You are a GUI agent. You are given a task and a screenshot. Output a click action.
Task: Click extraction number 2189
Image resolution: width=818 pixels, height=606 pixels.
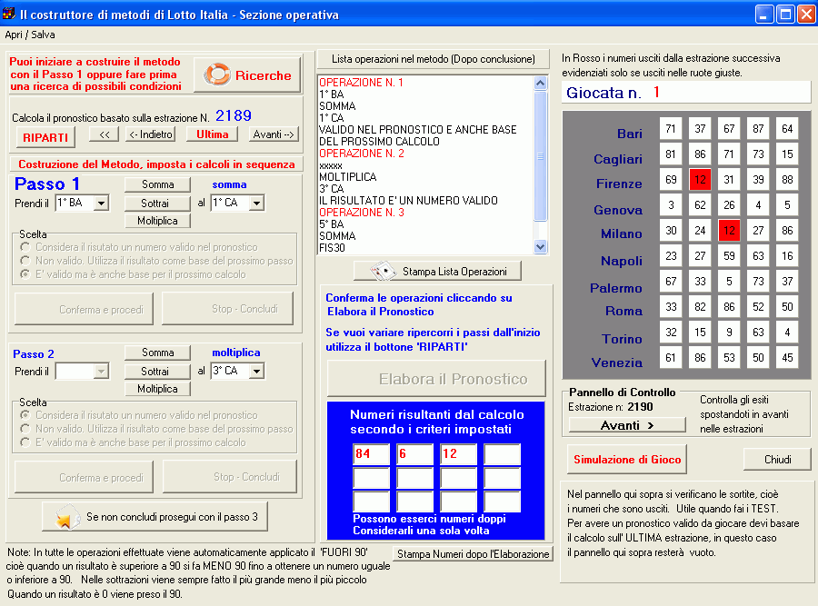234,115
